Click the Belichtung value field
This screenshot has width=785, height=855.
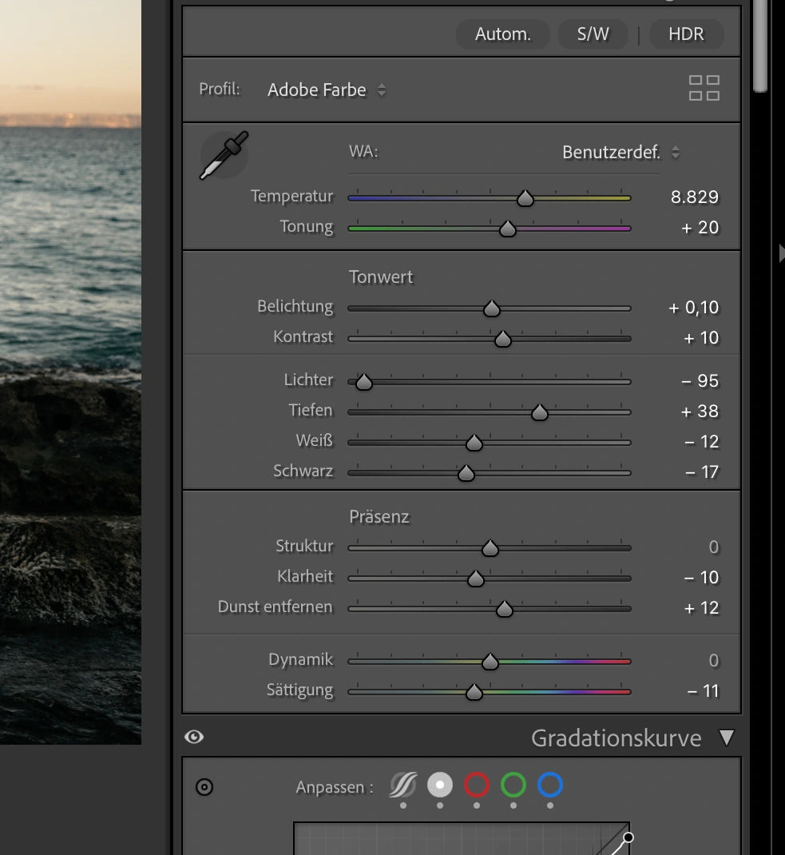pyautogui.click(x=694, y=308)
